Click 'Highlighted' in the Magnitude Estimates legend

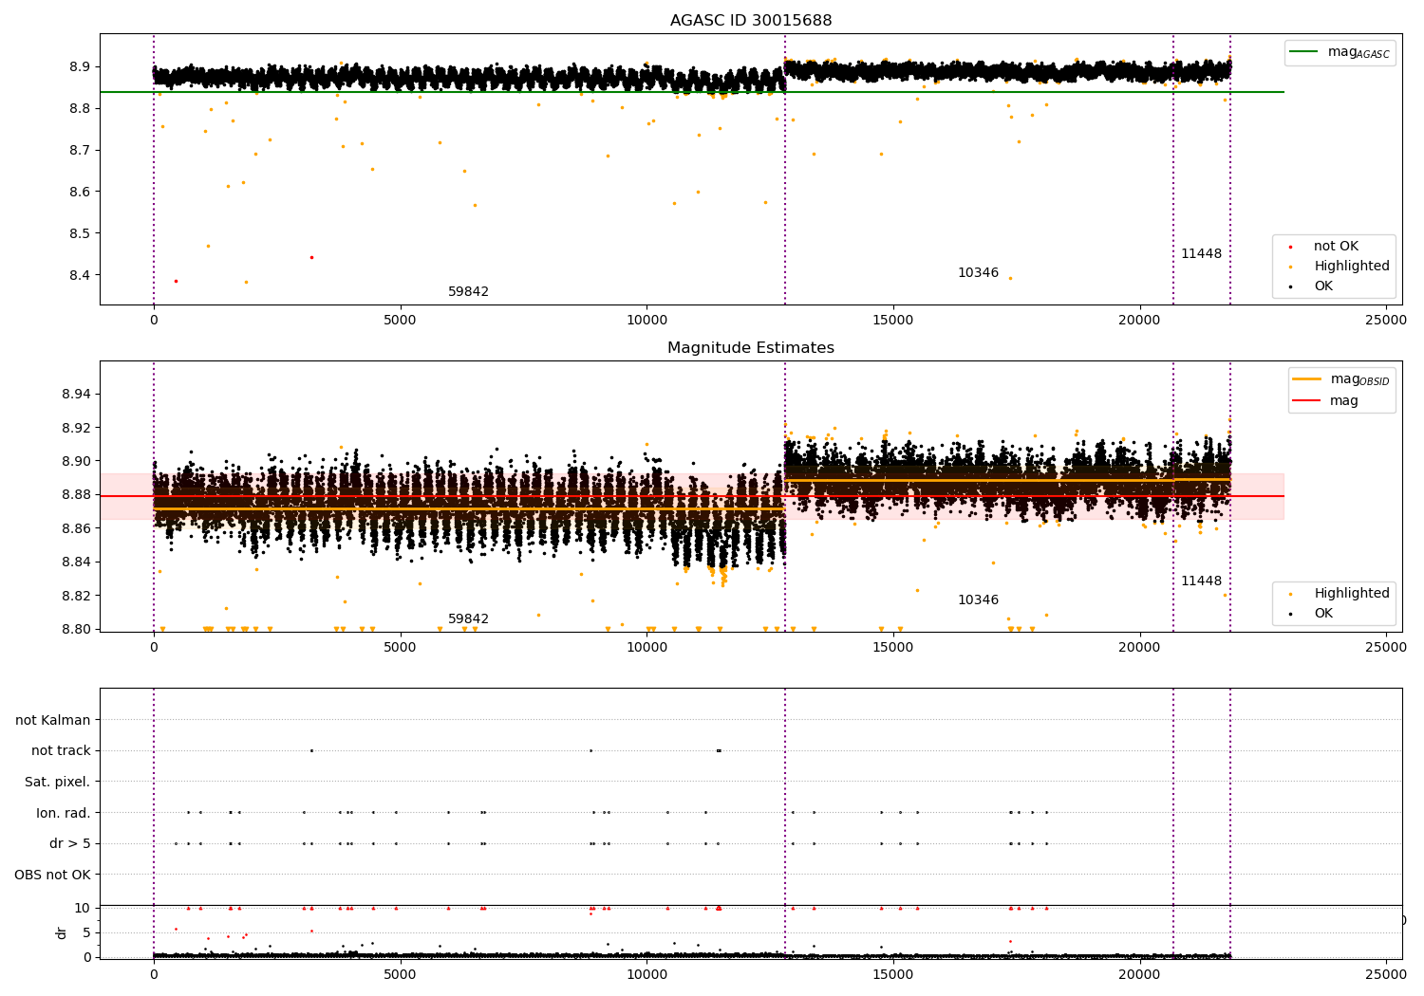pos(1352,594)
